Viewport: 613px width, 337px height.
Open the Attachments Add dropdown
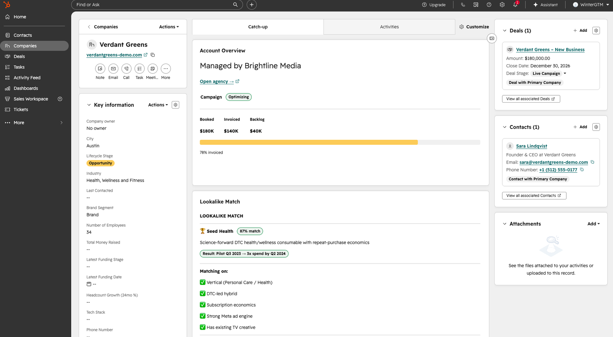coord(593,224)
